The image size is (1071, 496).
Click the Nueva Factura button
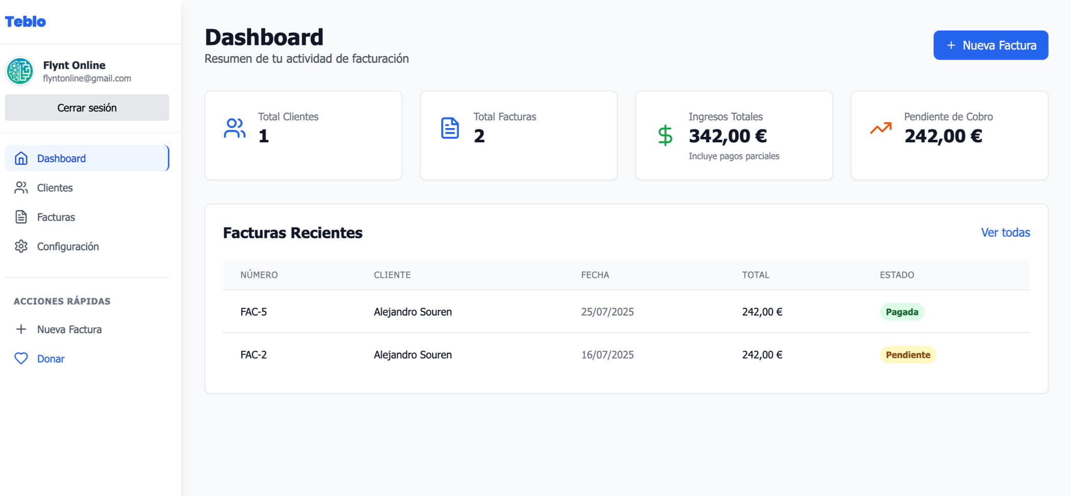click(x=990, y=45)
